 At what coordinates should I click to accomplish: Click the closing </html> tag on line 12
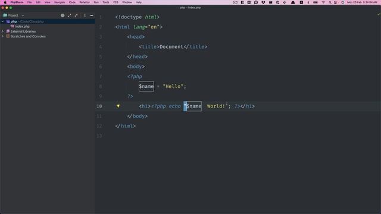[126, 126]
